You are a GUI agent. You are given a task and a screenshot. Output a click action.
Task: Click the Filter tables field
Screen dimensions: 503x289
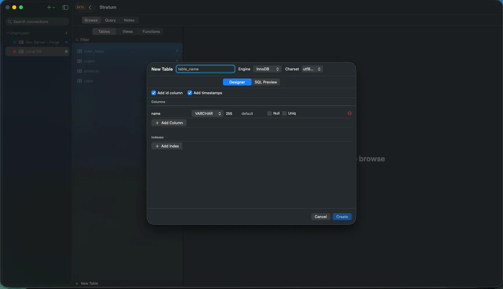click(x=127, y=40)
